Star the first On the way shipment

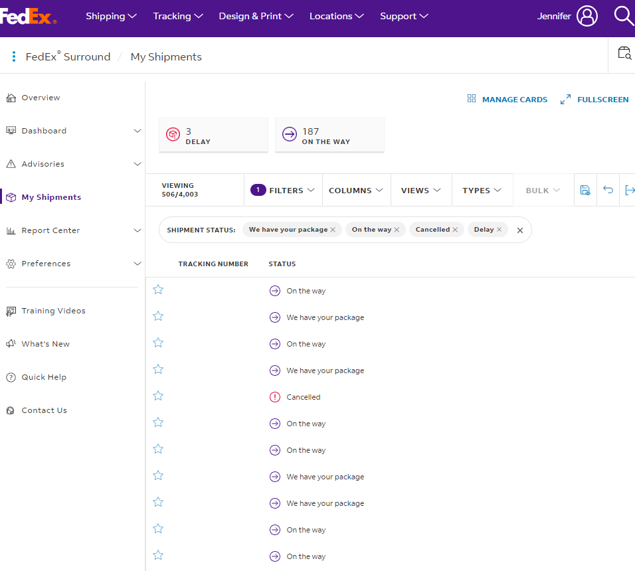click(x=158, y=289)
